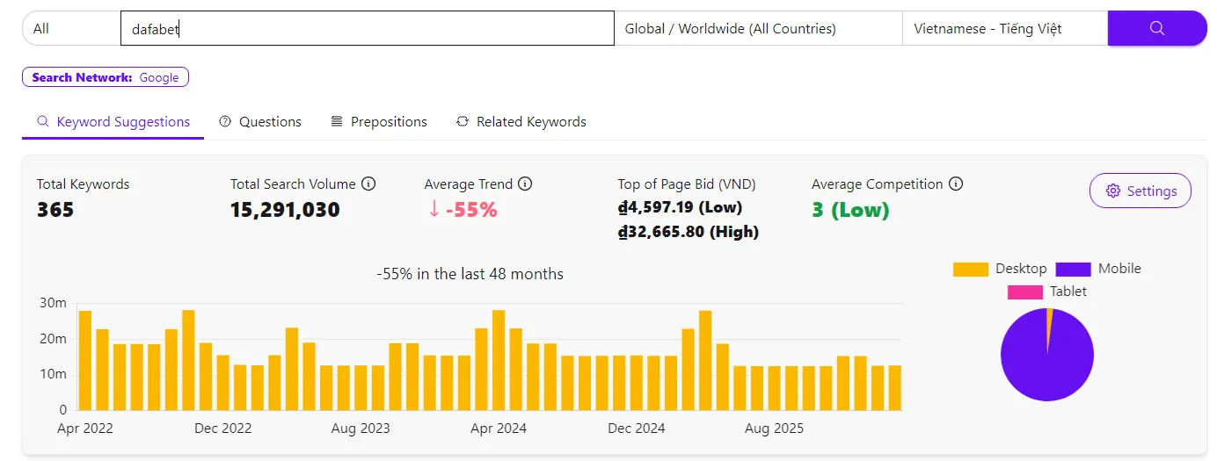Switch to the Keyword Suggestions tab

coord(113,122)
